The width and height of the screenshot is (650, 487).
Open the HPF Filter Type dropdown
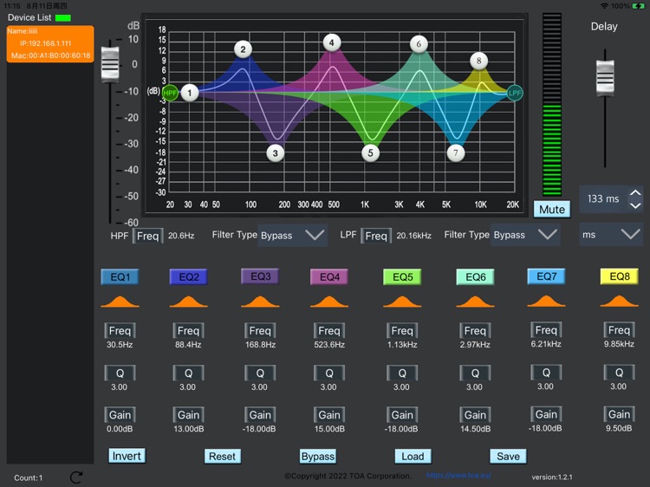(x=292, y=236)
